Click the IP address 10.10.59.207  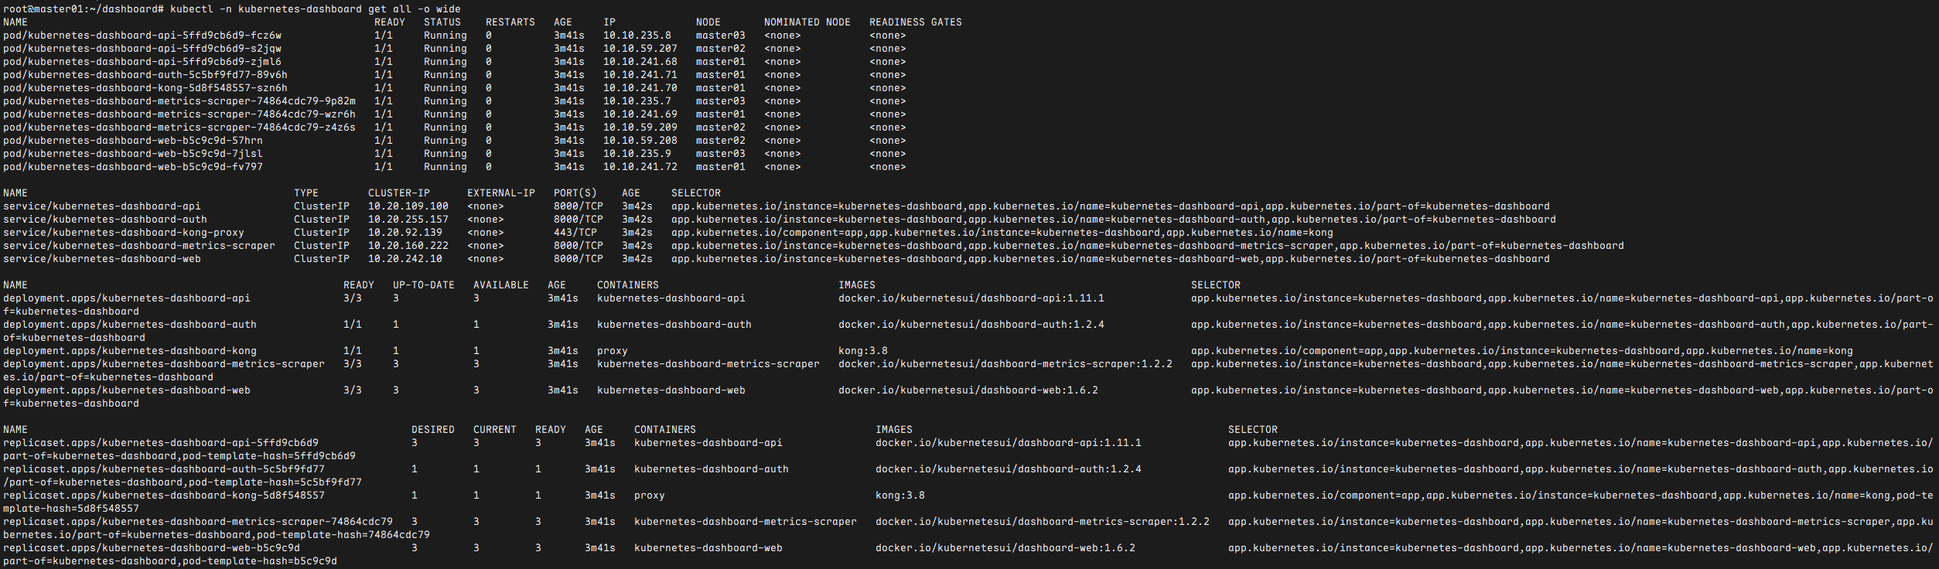(640, 49)
